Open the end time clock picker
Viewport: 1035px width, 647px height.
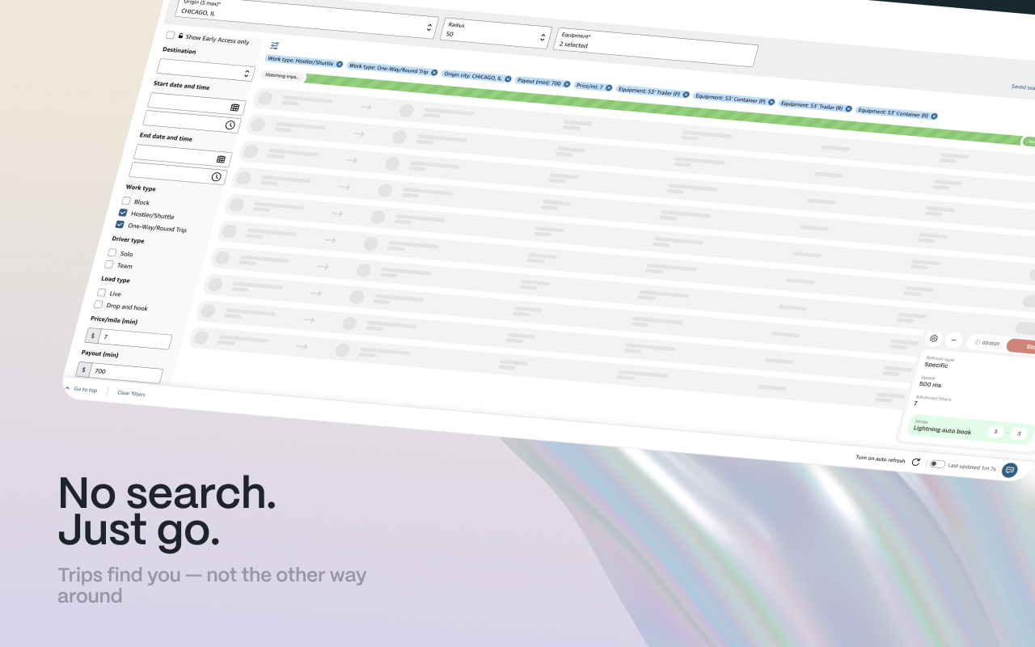216,177
